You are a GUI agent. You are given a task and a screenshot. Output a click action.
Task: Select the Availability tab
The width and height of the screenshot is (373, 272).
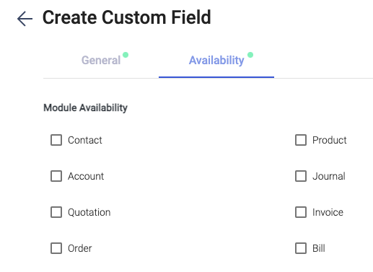(216, 60)
